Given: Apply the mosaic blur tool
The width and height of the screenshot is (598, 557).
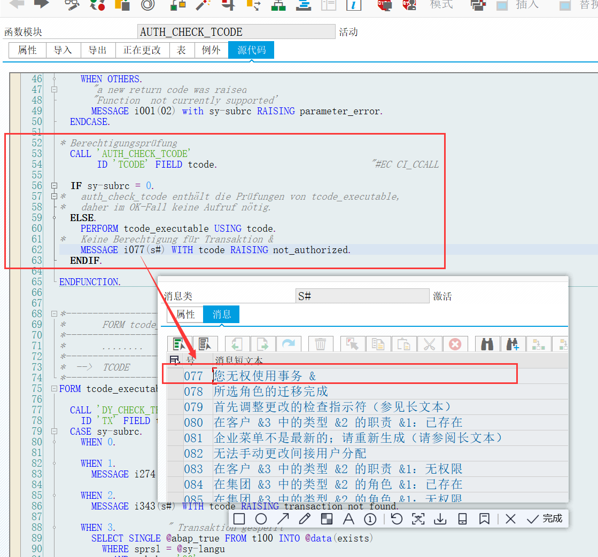Looking at the screenshot, I should [327, 519].
